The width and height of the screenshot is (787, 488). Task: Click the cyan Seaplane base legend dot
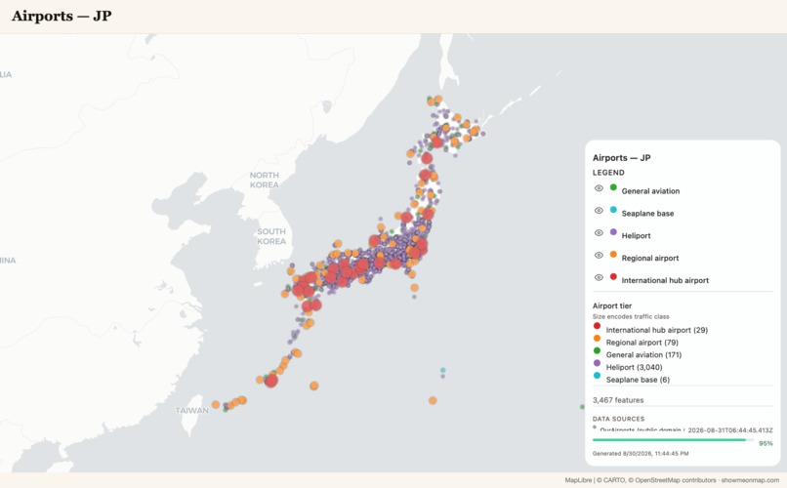pos(613,210)
